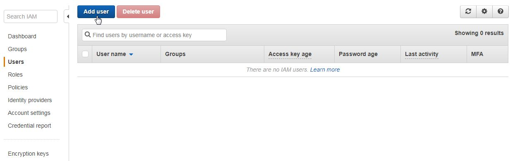Click the magnifier icon in user search
This screenshot has height=161, width=515.
88,35
